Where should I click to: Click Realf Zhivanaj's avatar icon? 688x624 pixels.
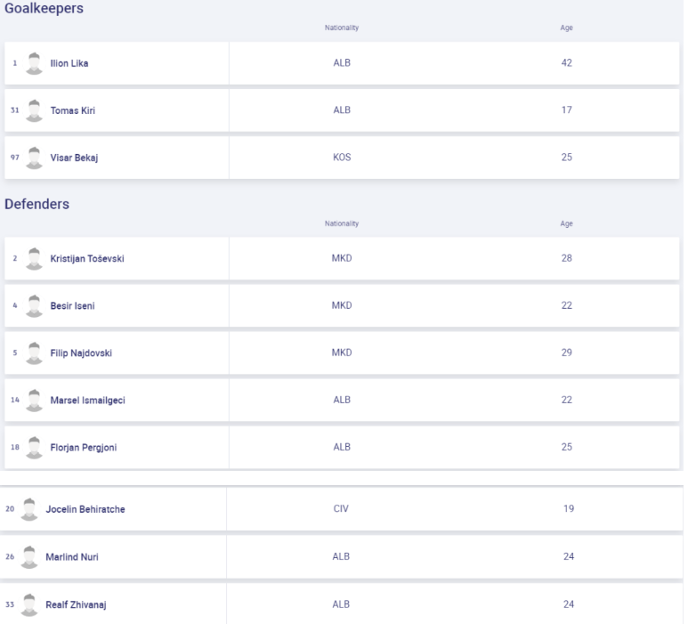(x=30, y=604)
